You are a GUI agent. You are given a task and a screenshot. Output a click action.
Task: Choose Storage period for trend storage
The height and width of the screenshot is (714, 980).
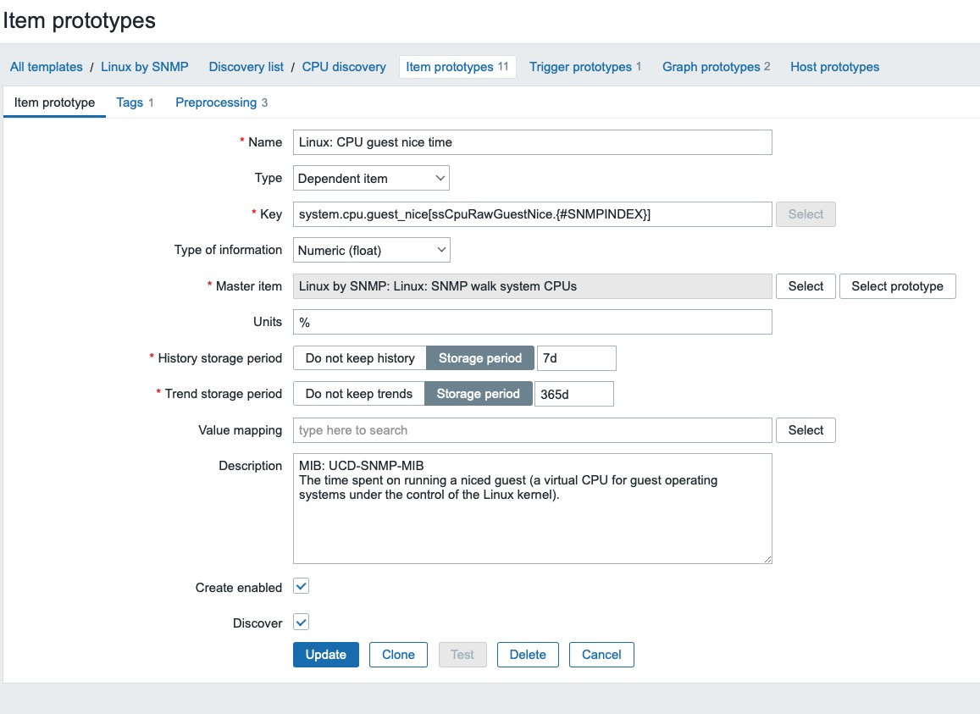479,394
